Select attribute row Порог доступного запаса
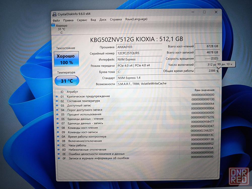Viewport: 252px width, 189px height. pyautogui.click(x=135, y=109)
